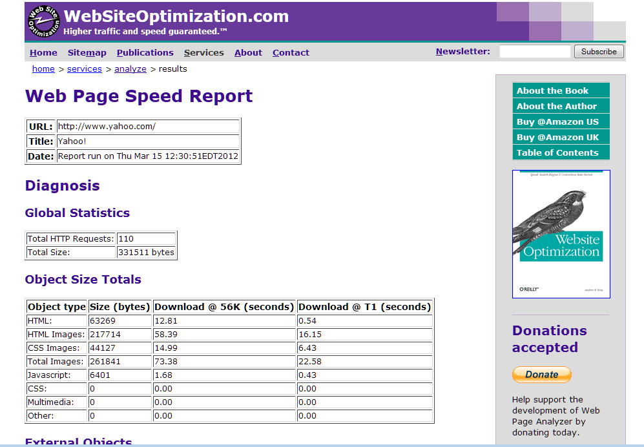Select the Title value 'Yahoo!'
The width and height of the screenshot is (644, 447).
coord(148,141)
